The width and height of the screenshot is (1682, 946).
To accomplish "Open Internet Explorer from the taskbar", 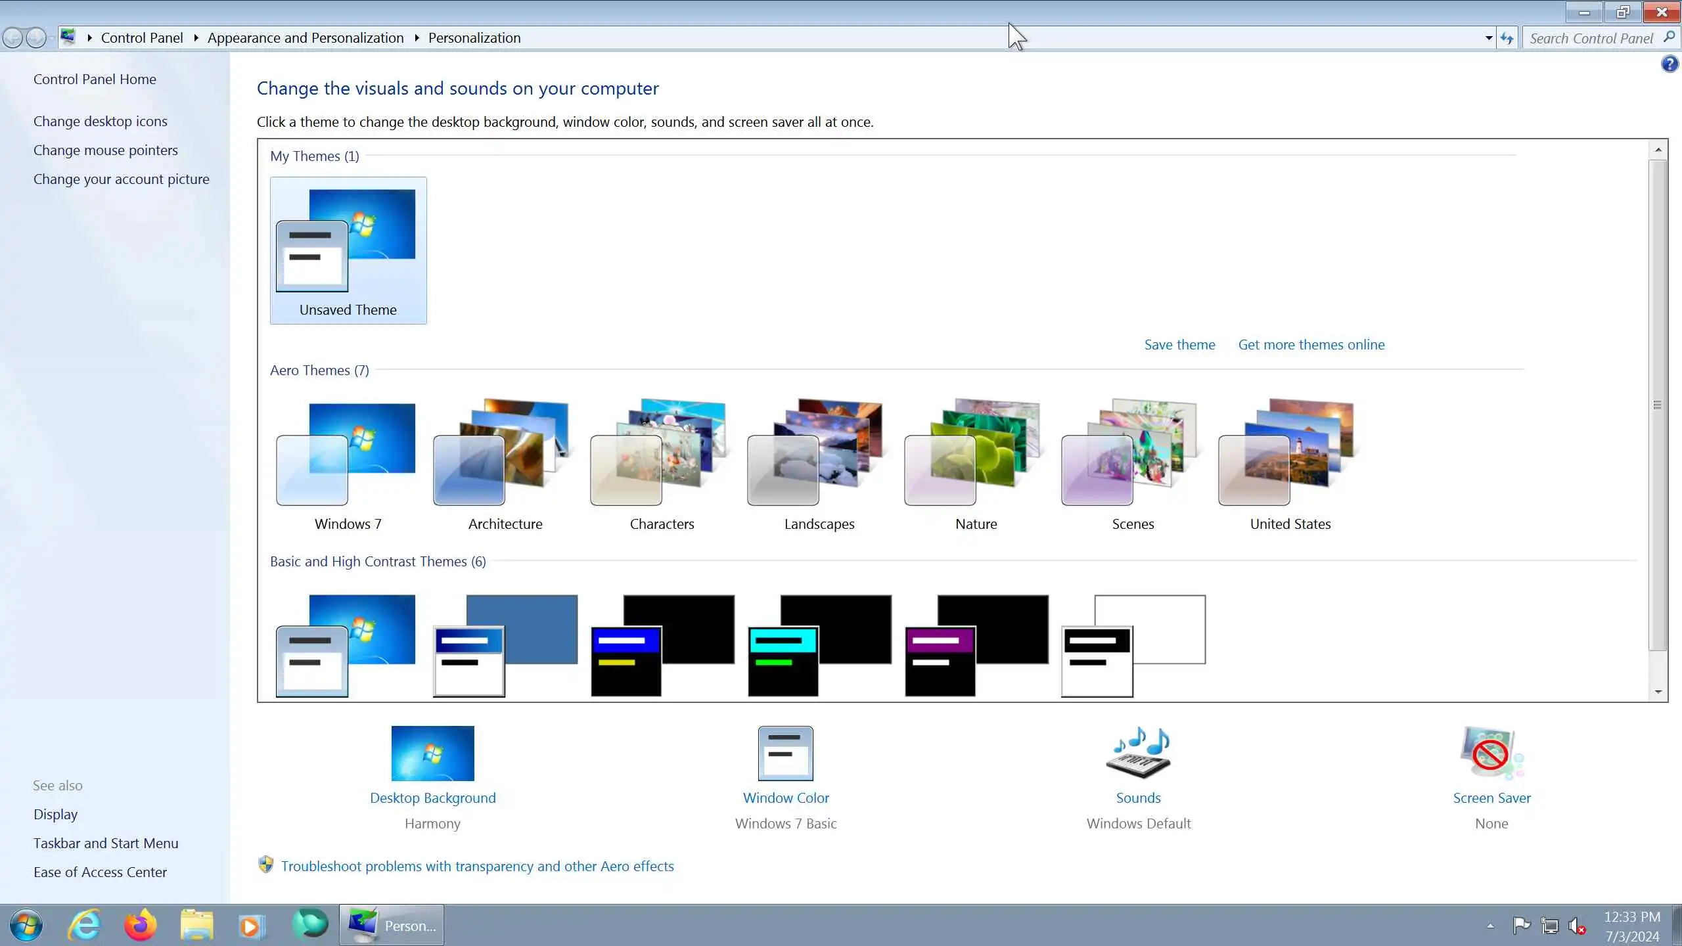I will click(x=85, y=925).
